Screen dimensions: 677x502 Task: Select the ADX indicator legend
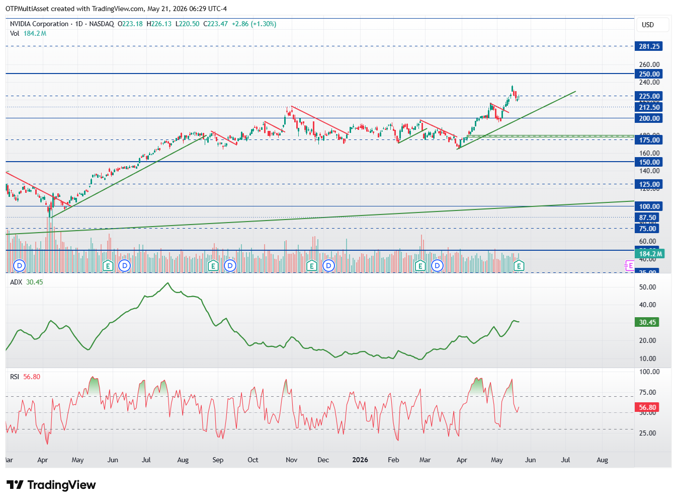click(x=27, y=282)
